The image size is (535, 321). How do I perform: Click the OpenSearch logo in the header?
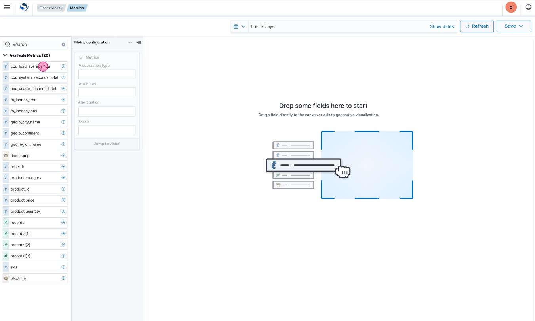[23, 7]
